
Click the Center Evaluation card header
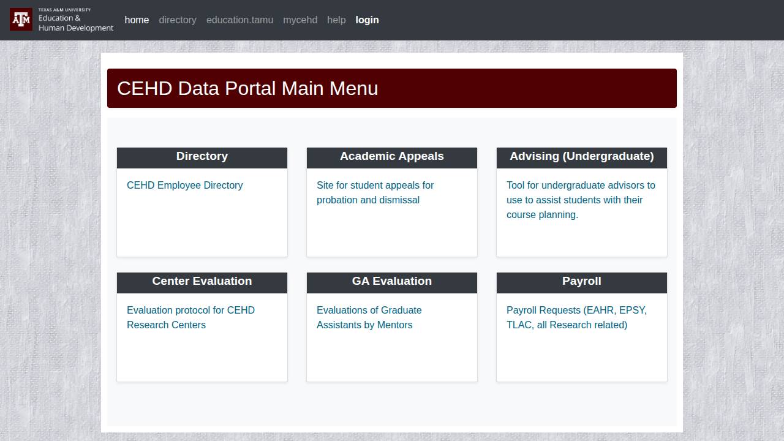(x=202, y=282)
